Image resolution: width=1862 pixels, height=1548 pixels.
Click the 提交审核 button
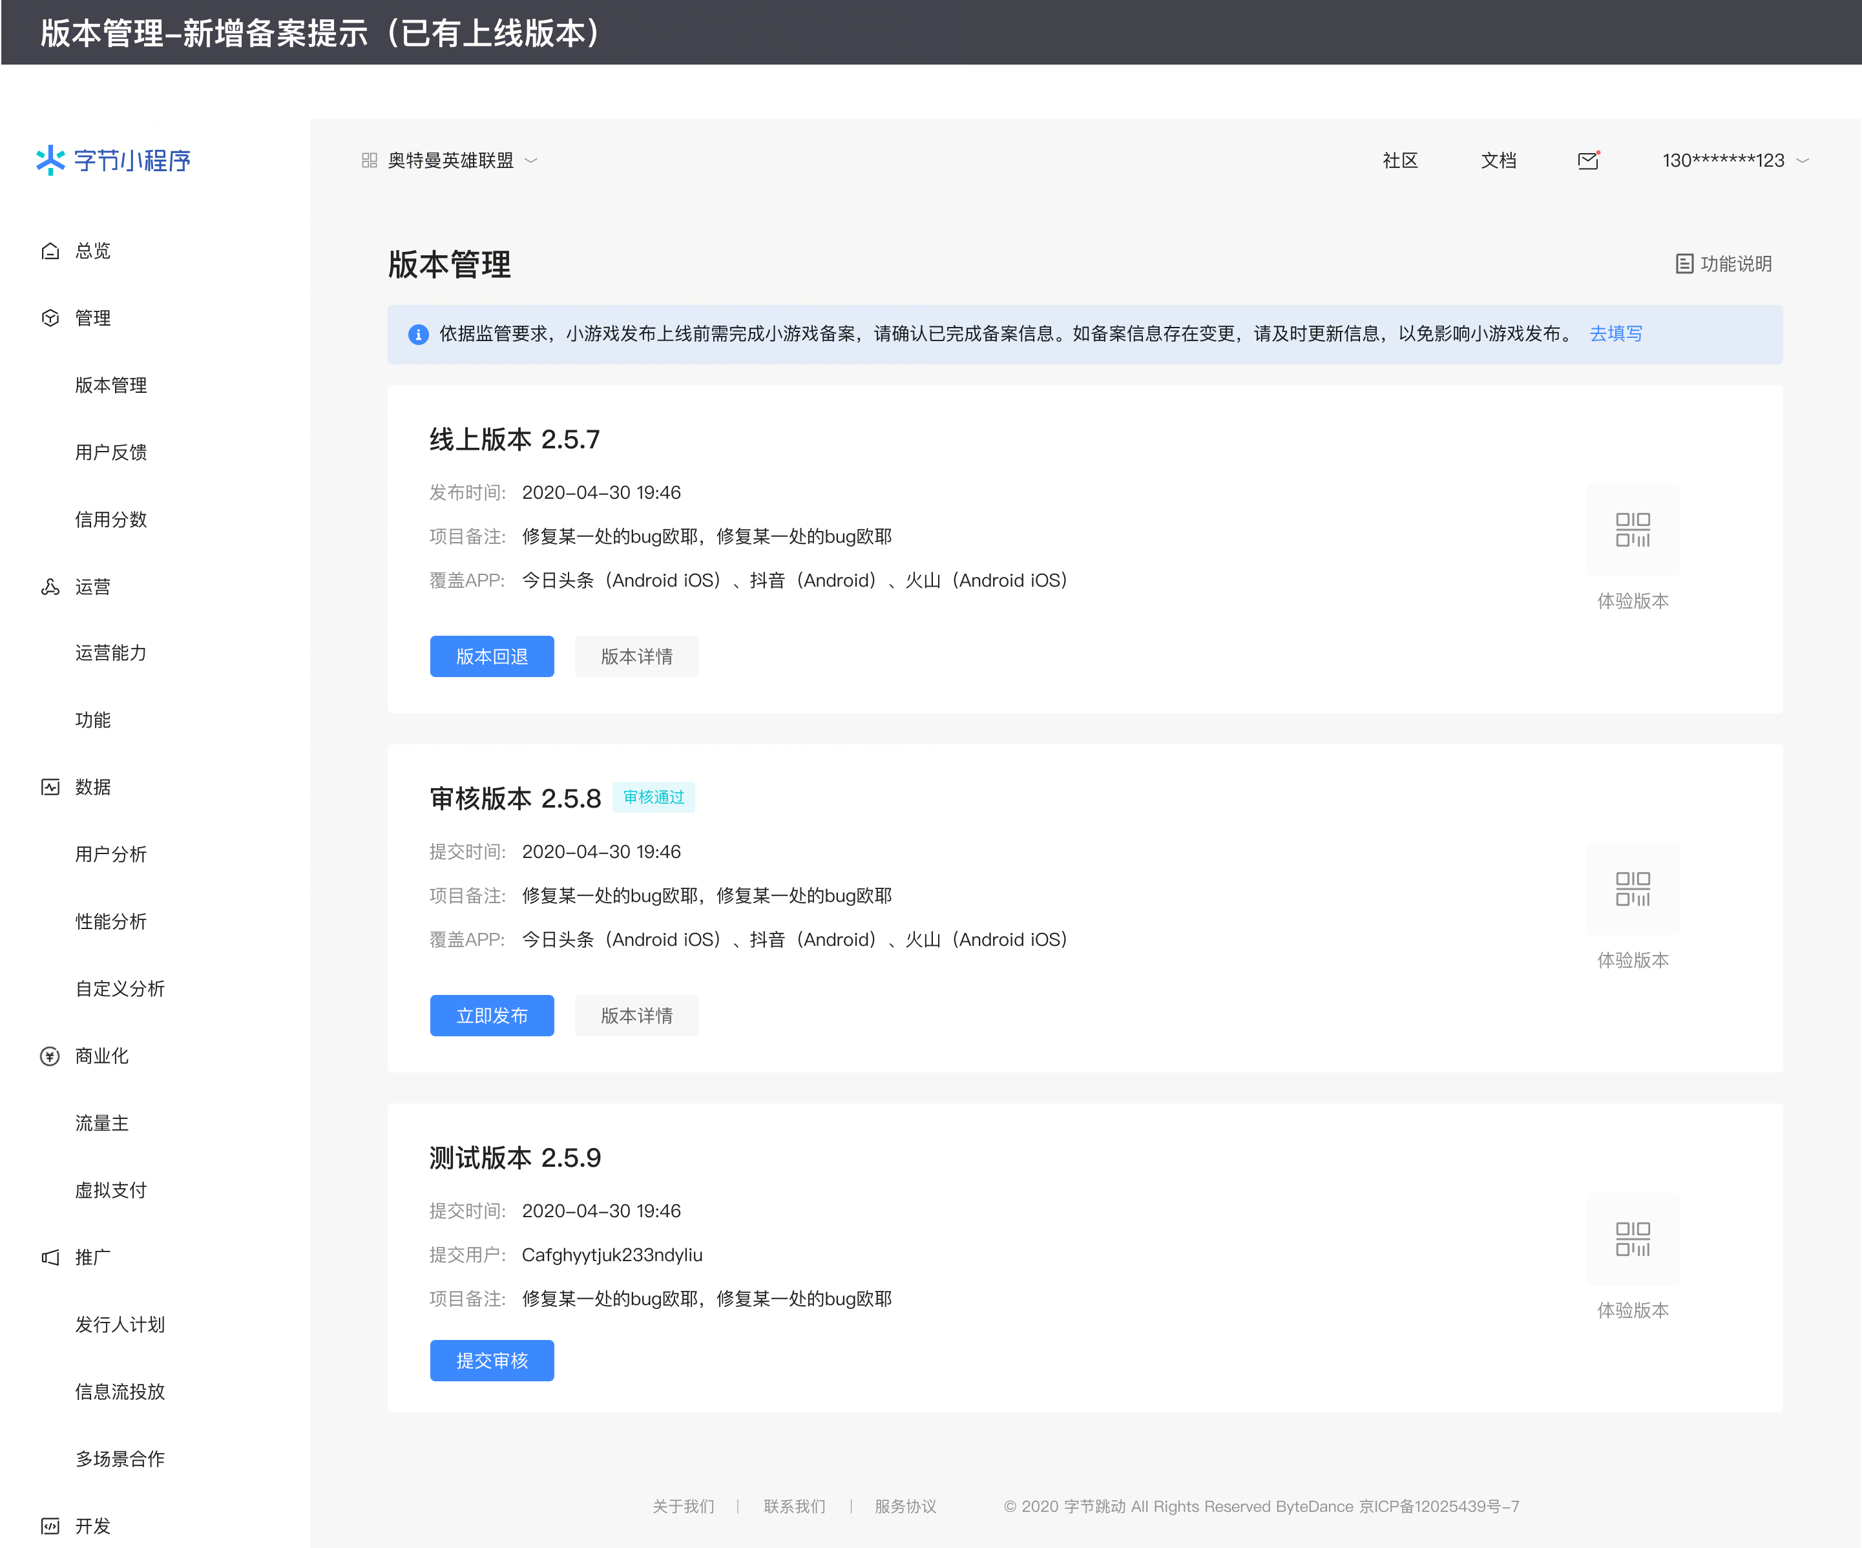[x=491, y=1360]
